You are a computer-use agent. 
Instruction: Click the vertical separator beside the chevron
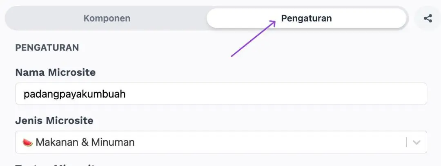pyautogui.click(x=407, y=142)
